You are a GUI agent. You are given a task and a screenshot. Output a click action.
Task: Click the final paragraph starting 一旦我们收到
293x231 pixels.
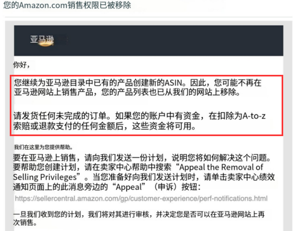(x=139, y=219)
